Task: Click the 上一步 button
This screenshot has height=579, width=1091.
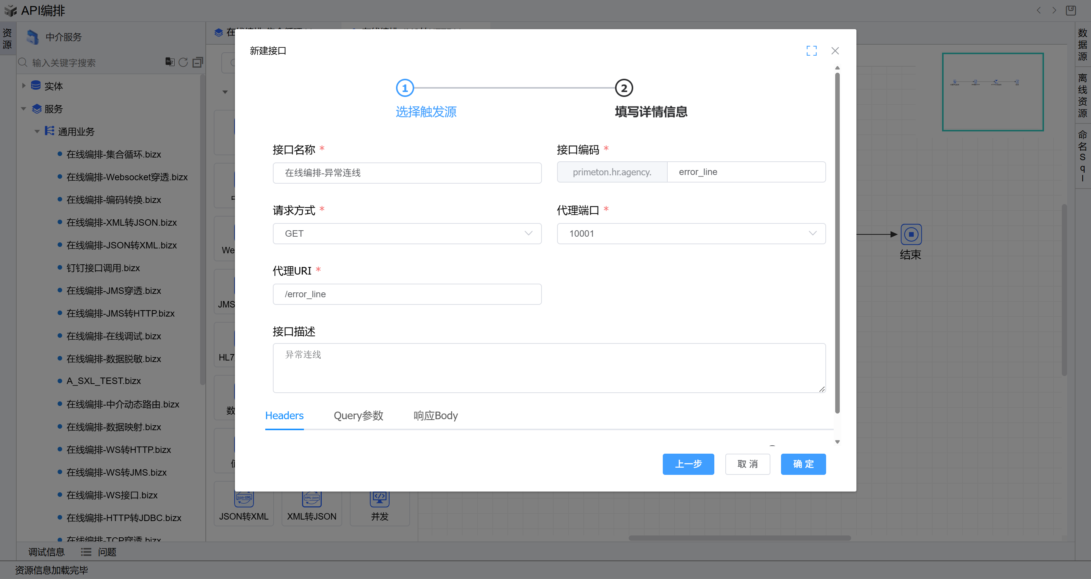Action: pos(688,464)
